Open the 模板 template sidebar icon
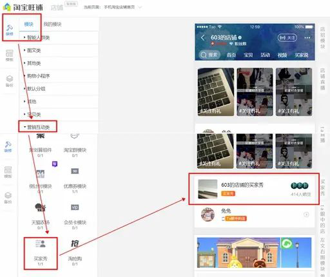Screen dimensions: 330x277 [10, 55]
